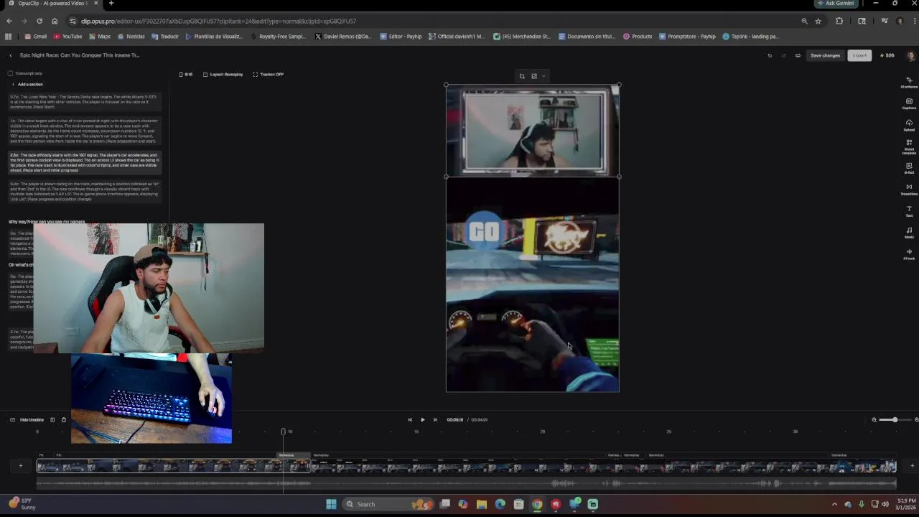Click Add a section
Image resolution: width=919 pixels, height=517 pixels.
[27, 84]
